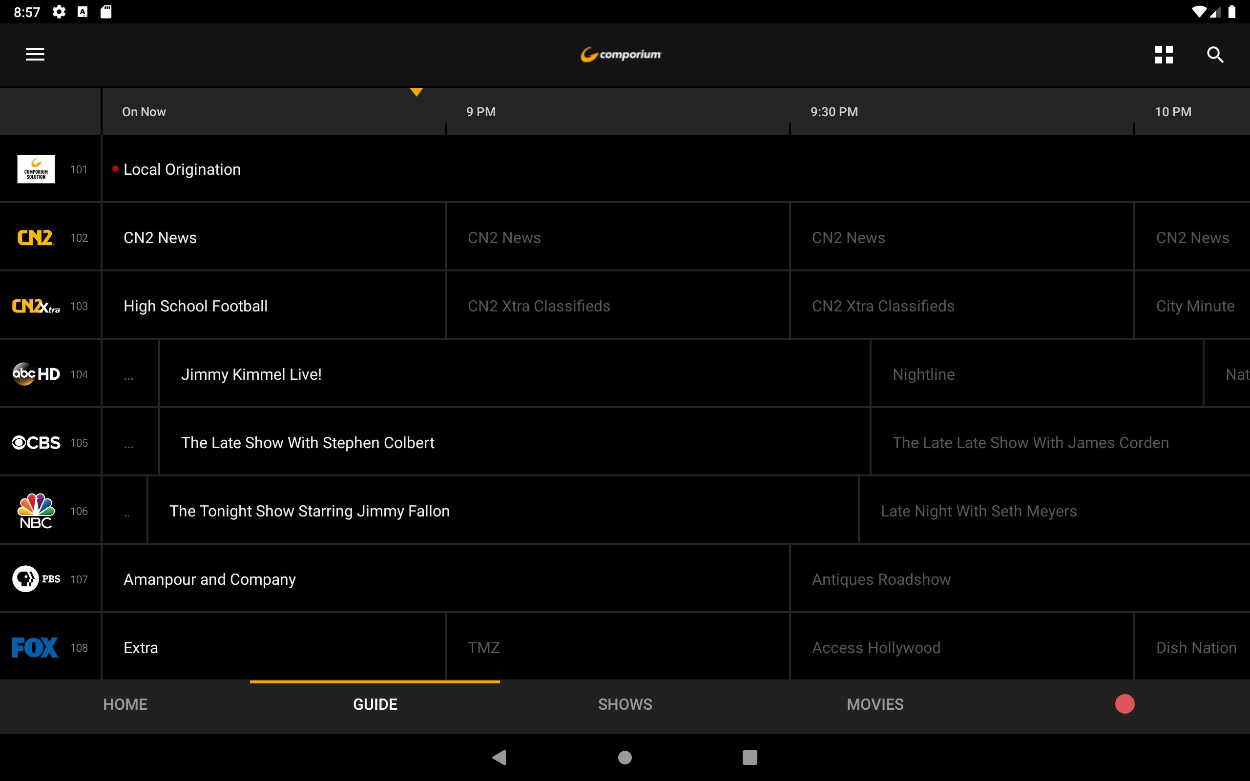The width and height of the screenshot is (1250, 781).
Task: Open the MOVIES tab
Action: coord(875,704)
